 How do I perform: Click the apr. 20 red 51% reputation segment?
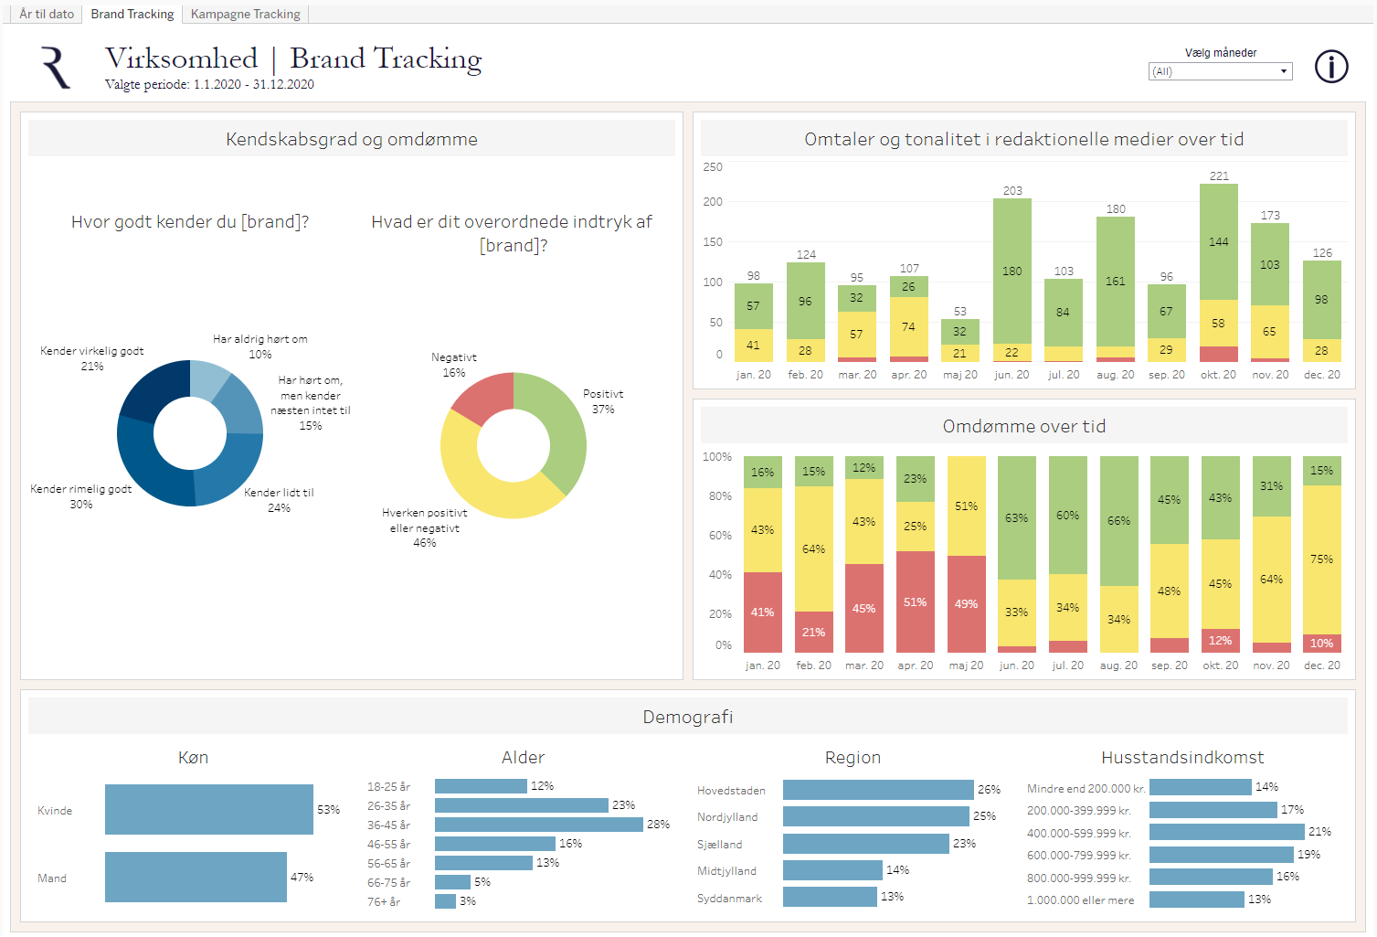point(915,602)
